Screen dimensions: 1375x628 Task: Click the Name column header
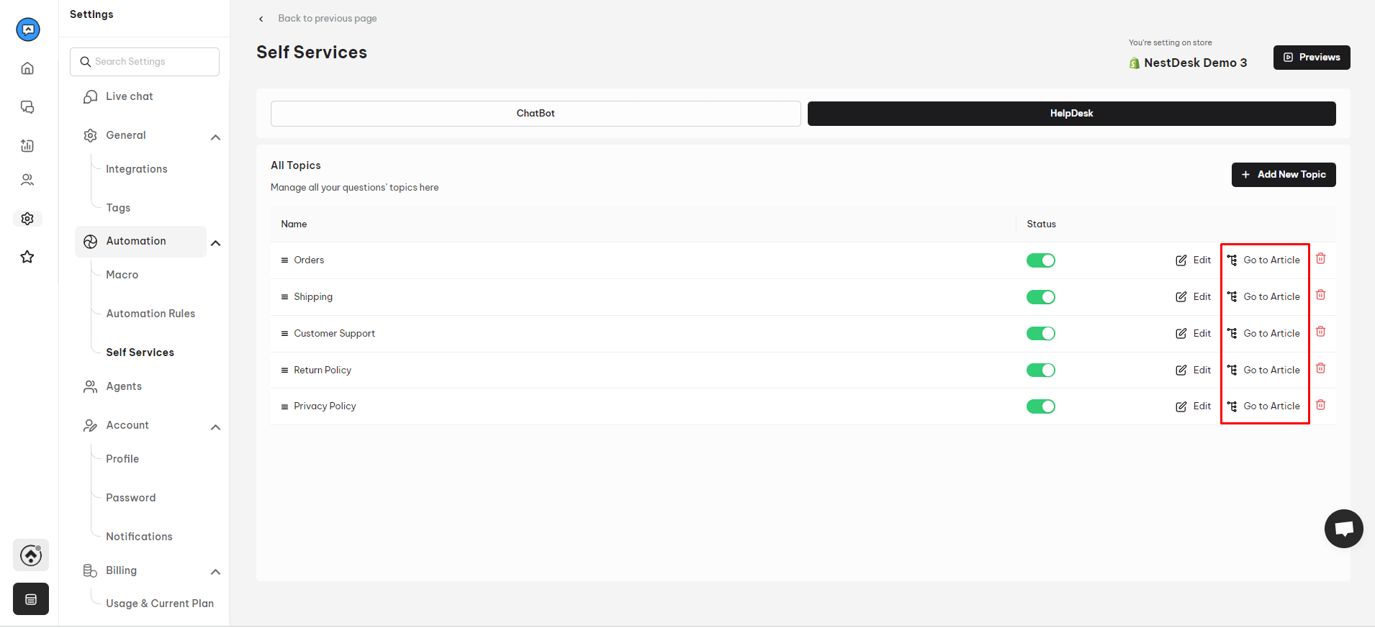(294, 224)
